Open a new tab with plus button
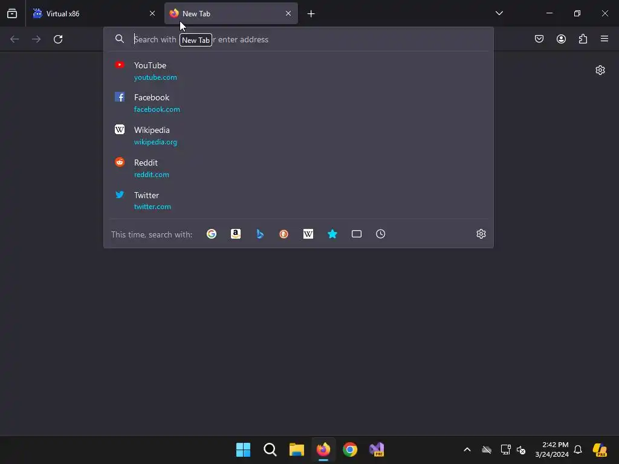This screenshot has width=619, height=464. 311,14
